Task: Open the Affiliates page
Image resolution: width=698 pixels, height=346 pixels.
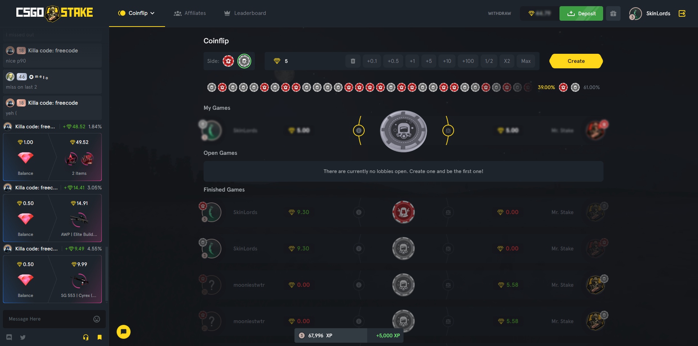Action: pyautogui.click(x=190, y=13)
